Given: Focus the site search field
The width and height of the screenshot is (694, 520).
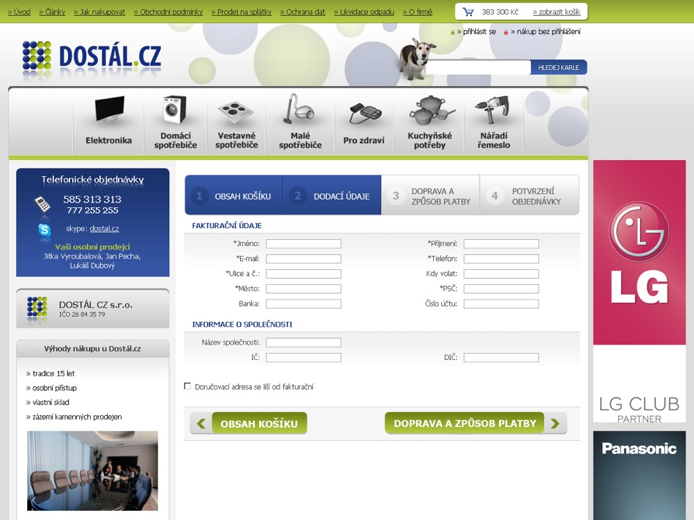Looking at the screenshot, I should tap(478, 67).
